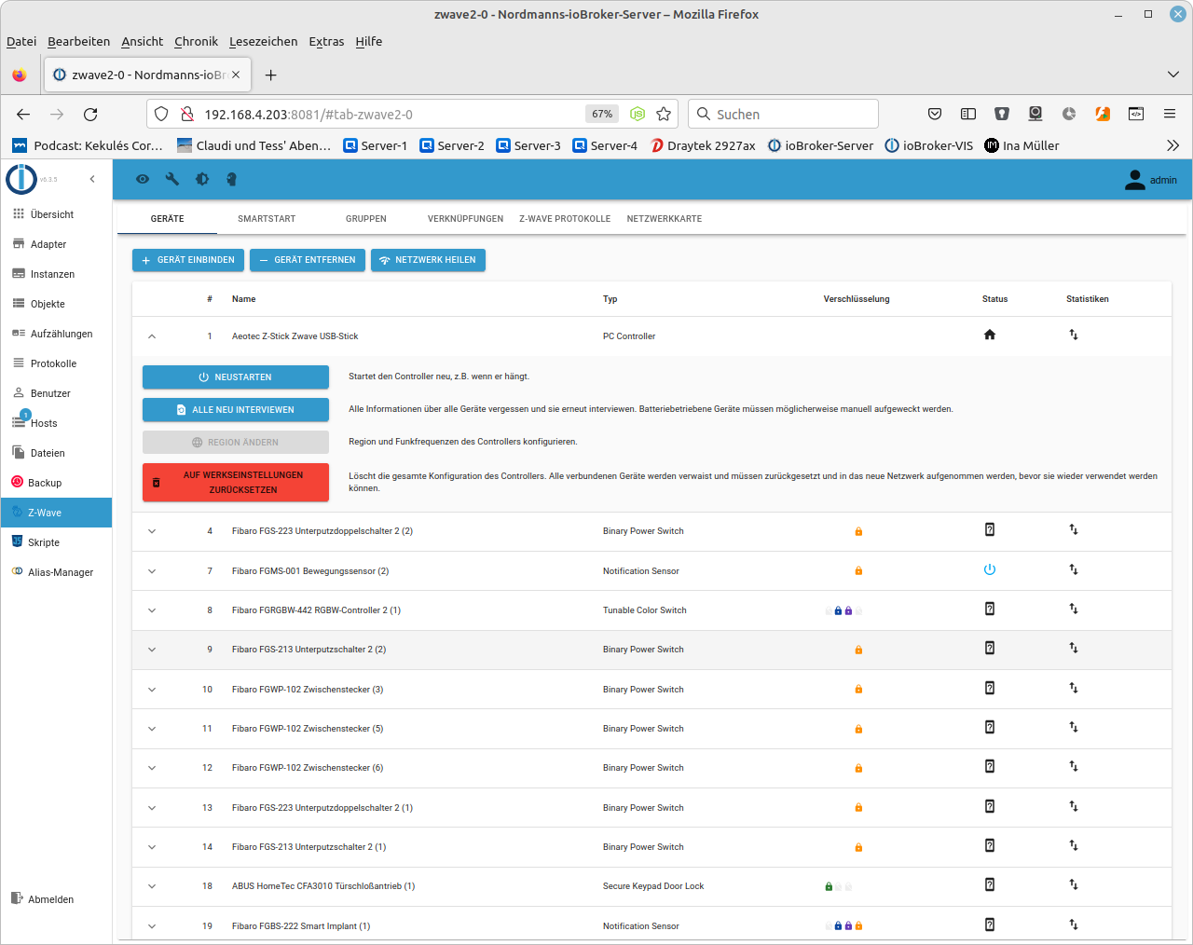Click the Firefox bookmark star icon

pyautogui.click(x=664, y=114)
